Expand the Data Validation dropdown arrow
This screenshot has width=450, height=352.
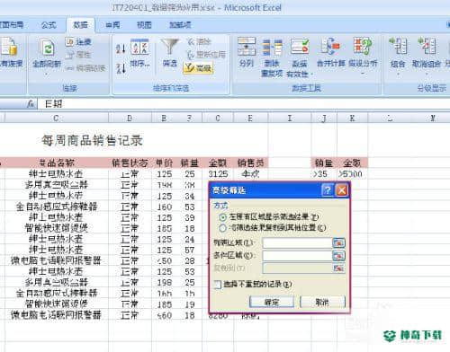[x=311, y=74]
